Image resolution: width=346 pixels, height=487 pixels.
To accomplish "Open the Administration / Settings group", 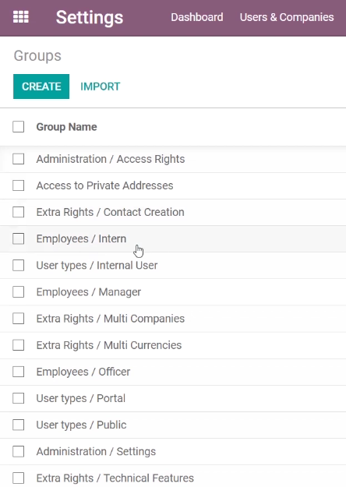I will tap(96, 452).
